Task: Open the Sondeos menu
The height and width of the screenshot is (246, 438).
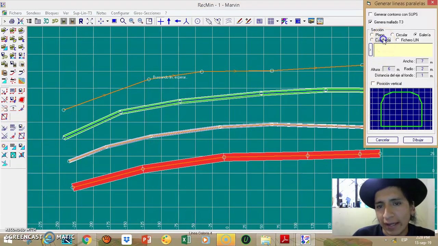Action: [33, 13]
